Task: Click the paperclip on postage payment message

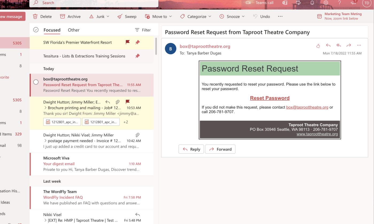Action: click(x=138, y=135)
